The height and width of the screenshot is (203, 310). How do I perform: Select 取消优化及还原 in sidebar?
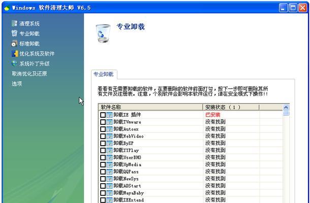click(x=29, y=74)
